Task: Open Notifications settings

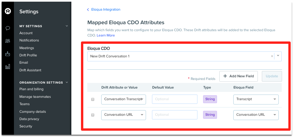Action: 29,40
